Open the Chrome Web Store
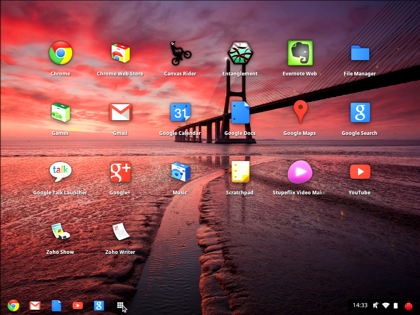The image size is (420, 315). click(x=120, y=53)
